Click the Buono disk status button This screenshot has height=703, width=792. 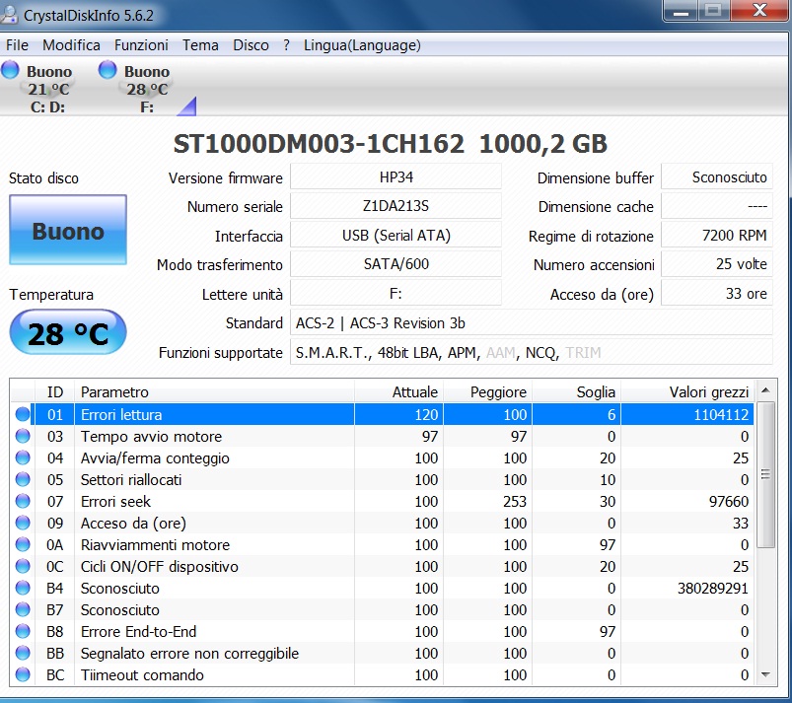click(x=68, y=230)
